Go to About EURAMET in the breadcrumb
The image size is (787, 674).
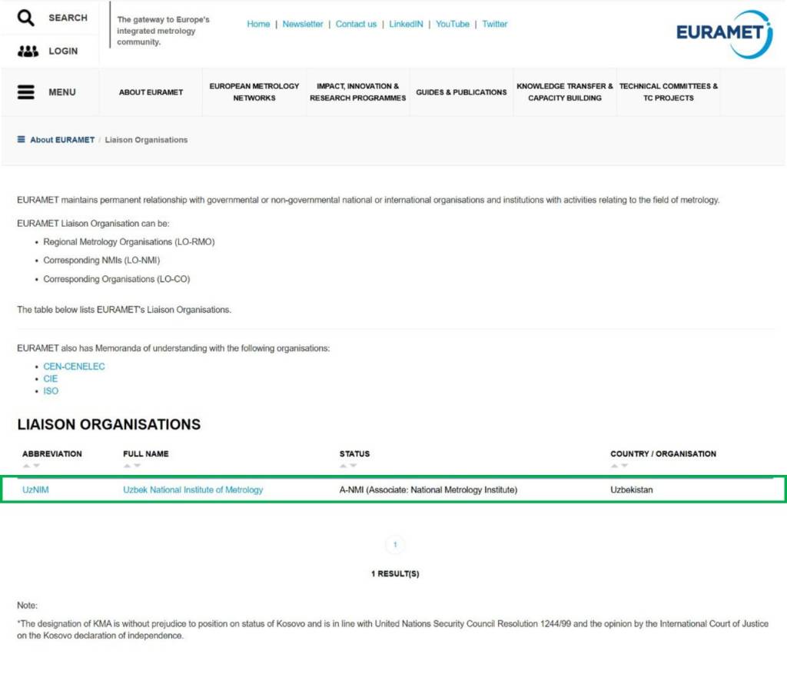coord(62,140)
